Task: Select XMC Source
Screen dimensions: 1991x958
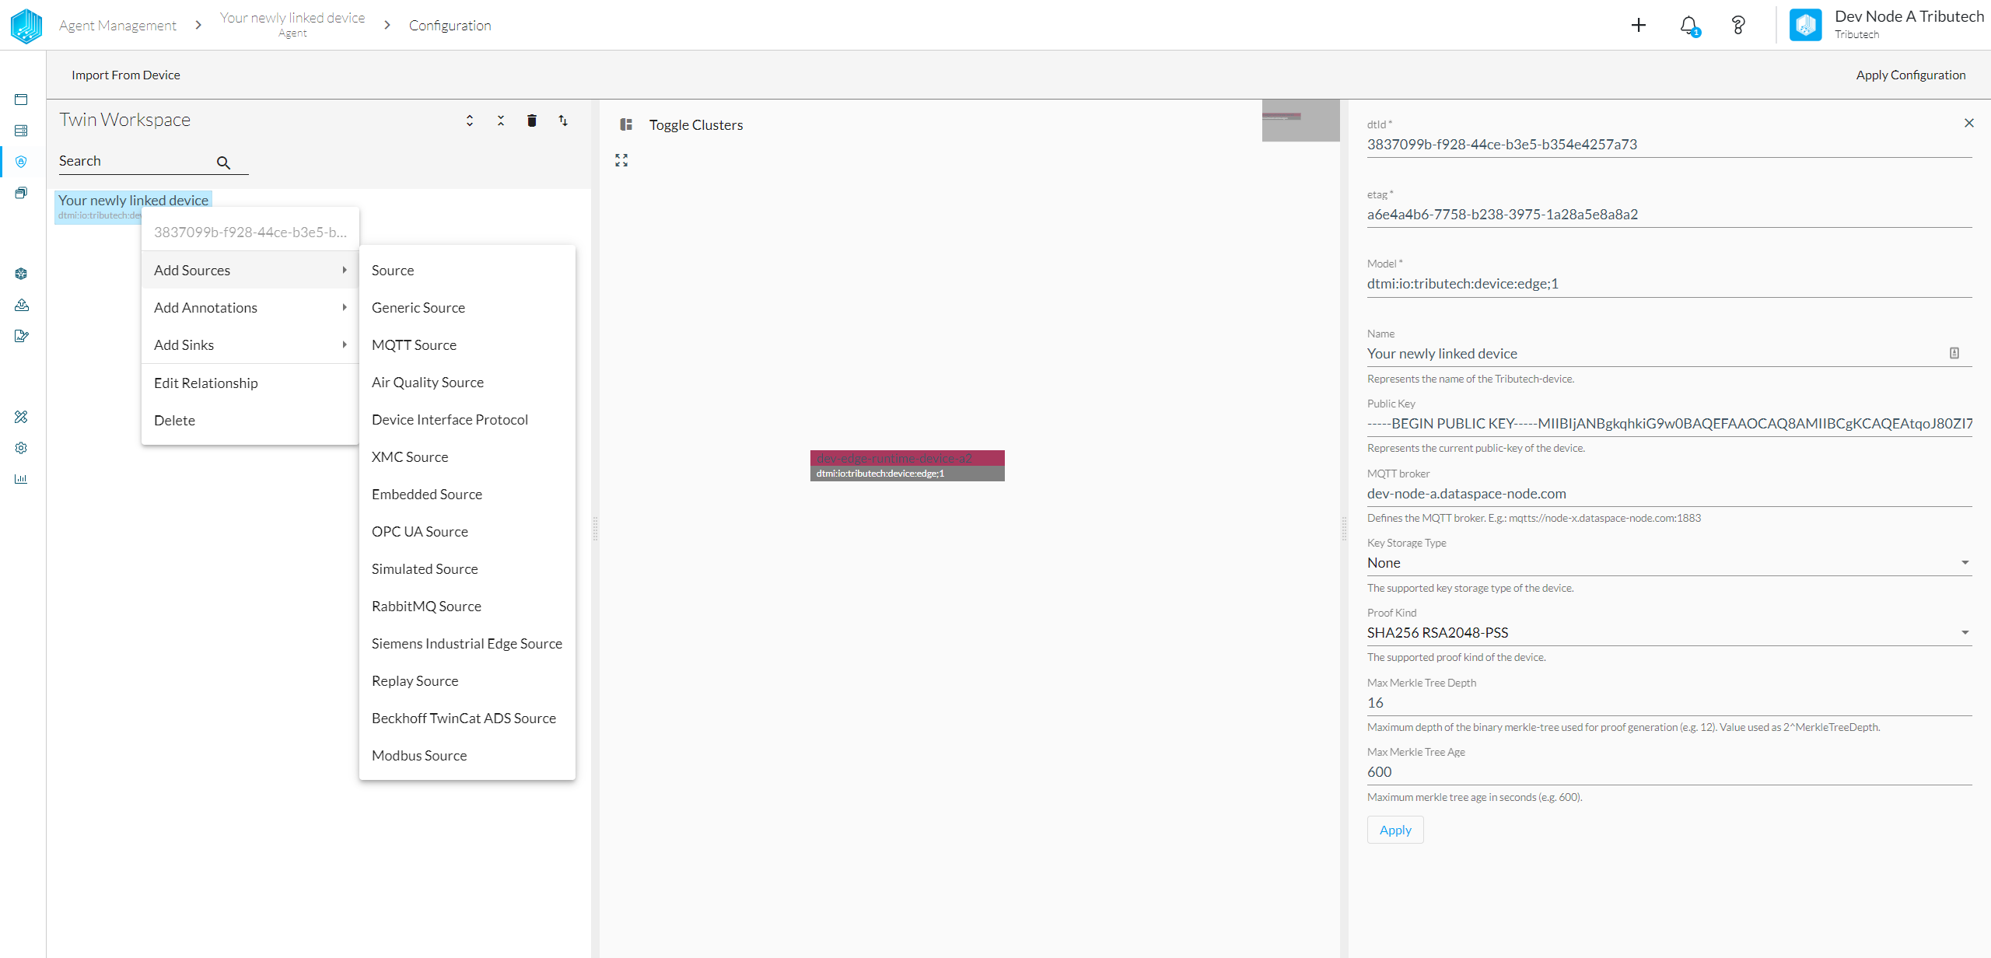Action: [x=467, y=457]
